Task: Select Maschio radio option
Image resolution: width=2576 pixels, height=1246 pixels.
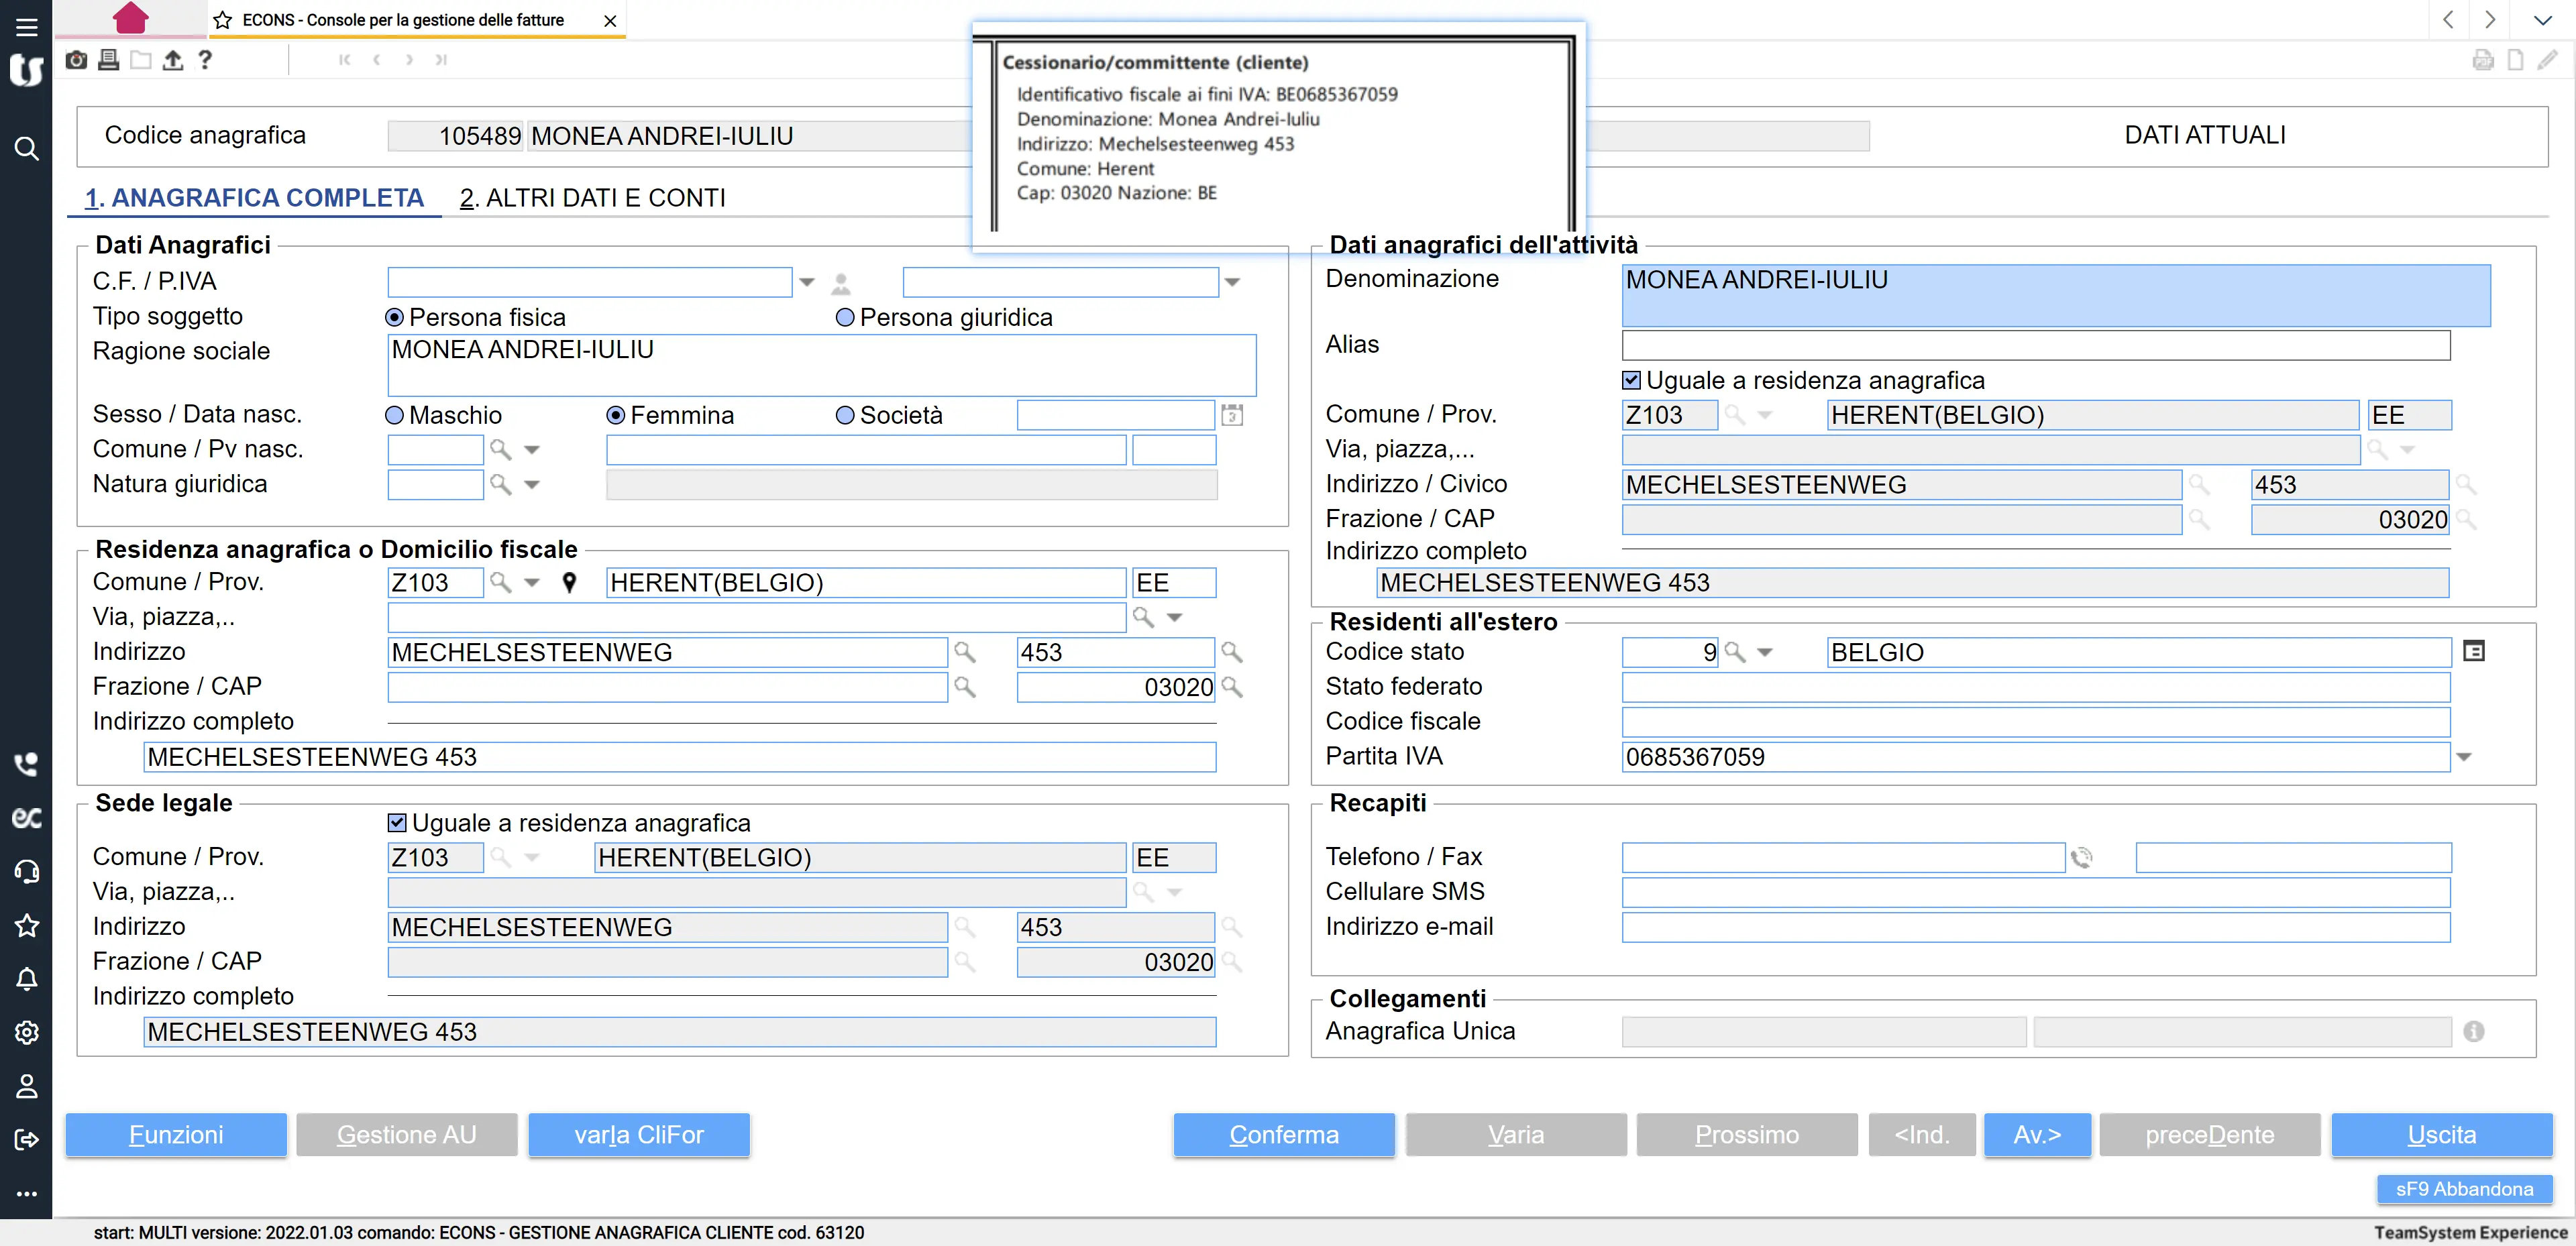Action: click(395, 415)
